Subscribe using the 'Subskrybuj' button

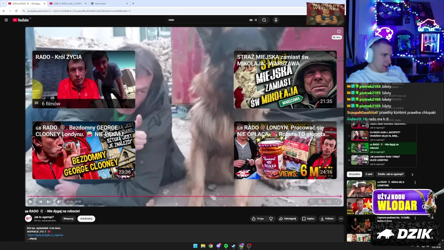tap(86, 219)
